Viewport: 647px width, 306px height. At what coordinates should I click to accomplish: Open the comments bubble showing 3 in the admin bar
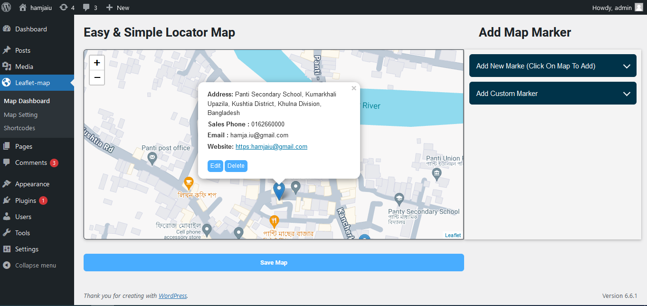[x=90, y=8]
